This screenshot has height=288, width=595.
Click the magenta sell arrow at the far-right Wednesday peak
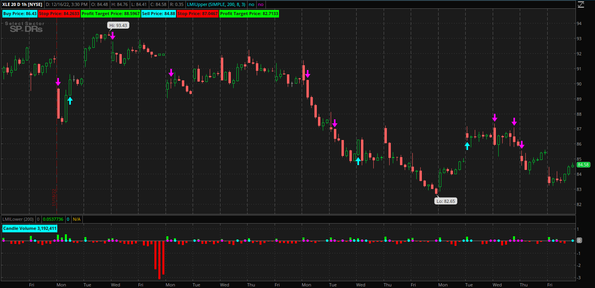tap(495, 118)
